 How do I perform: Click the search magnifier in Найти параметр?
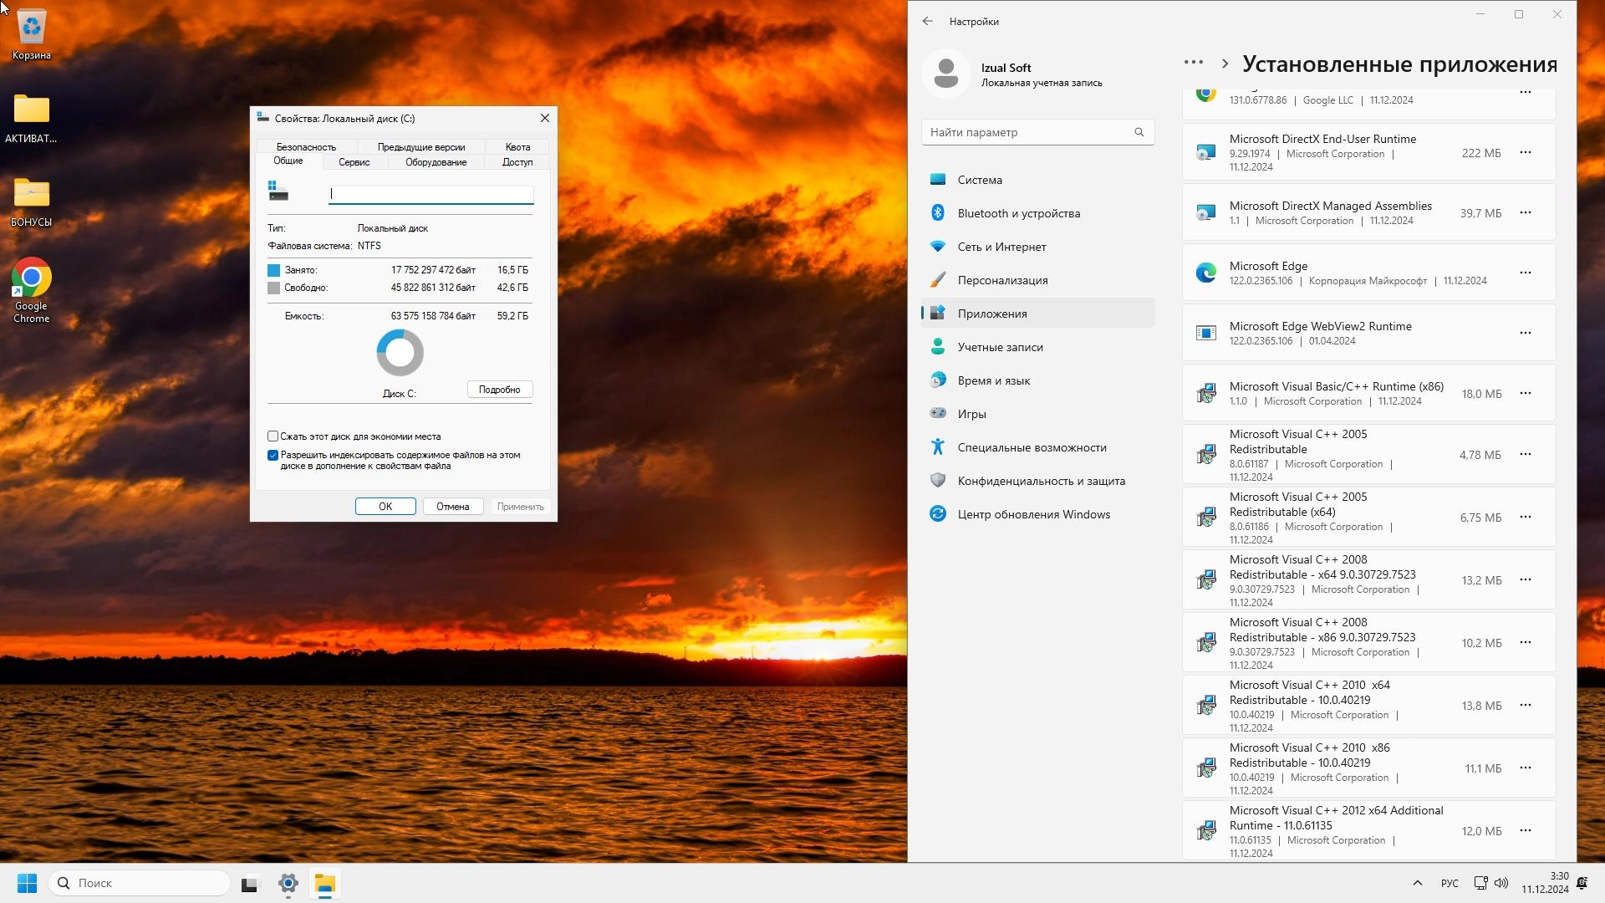tap(1139, 132)
